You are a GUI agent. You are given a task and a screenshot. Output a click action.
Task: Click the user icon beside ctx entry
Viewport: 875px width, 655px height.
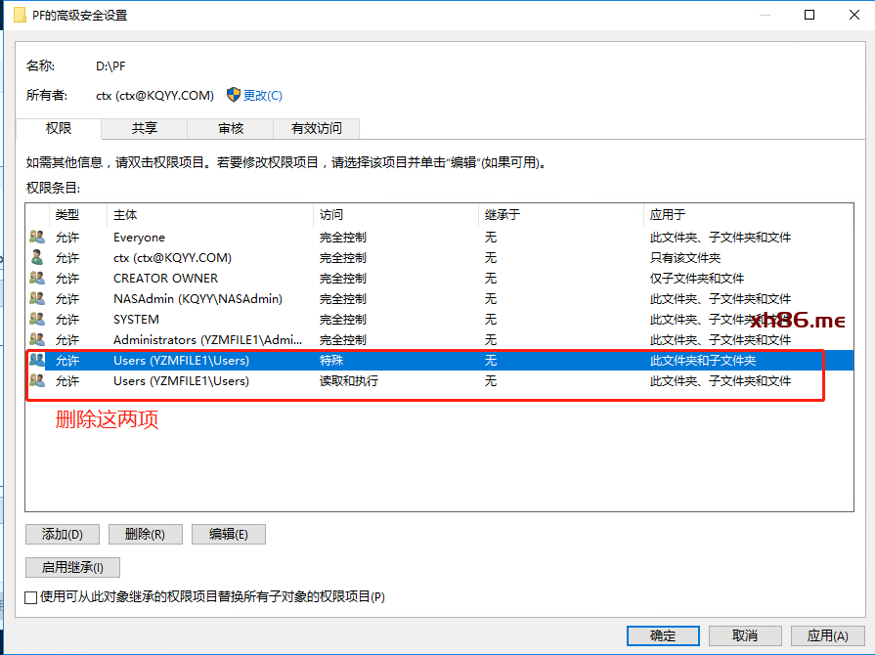[x=37, y=258]
